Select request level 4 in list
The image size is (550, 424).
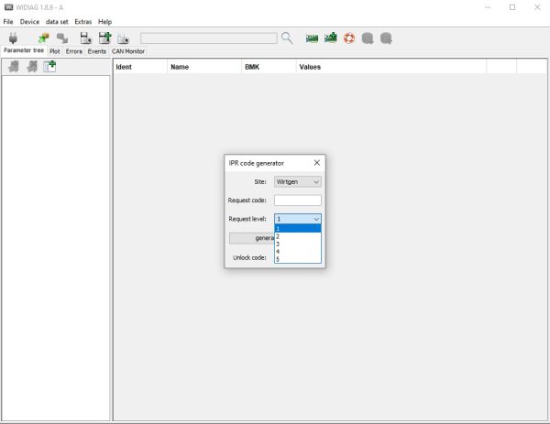pos(297,252)
